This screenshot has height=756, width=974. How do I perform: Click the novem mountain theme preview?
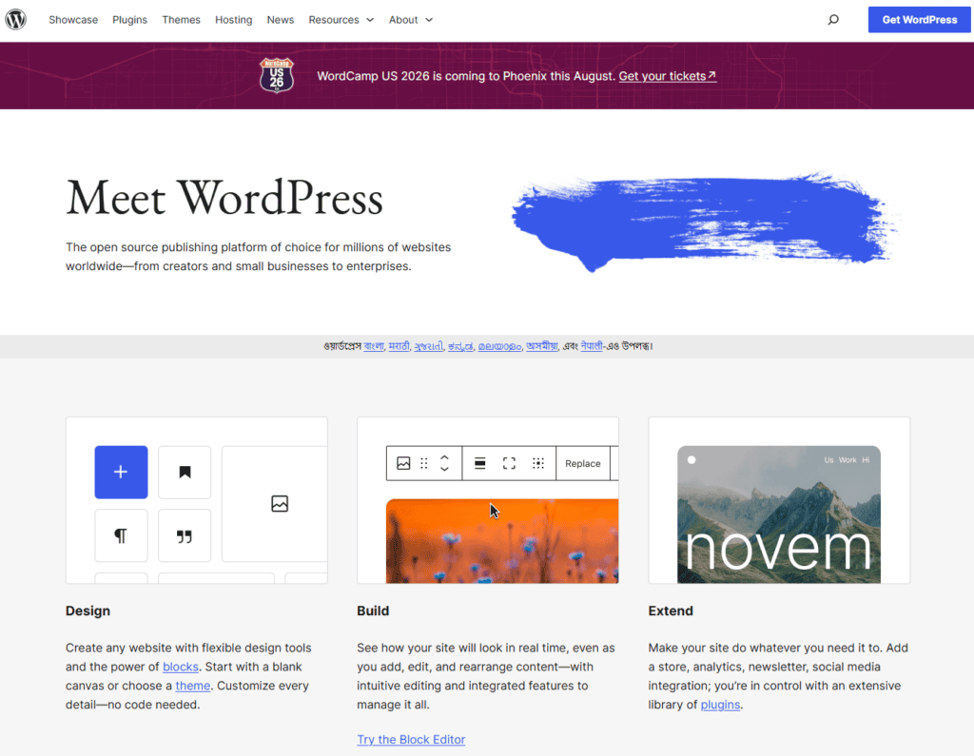778,514
